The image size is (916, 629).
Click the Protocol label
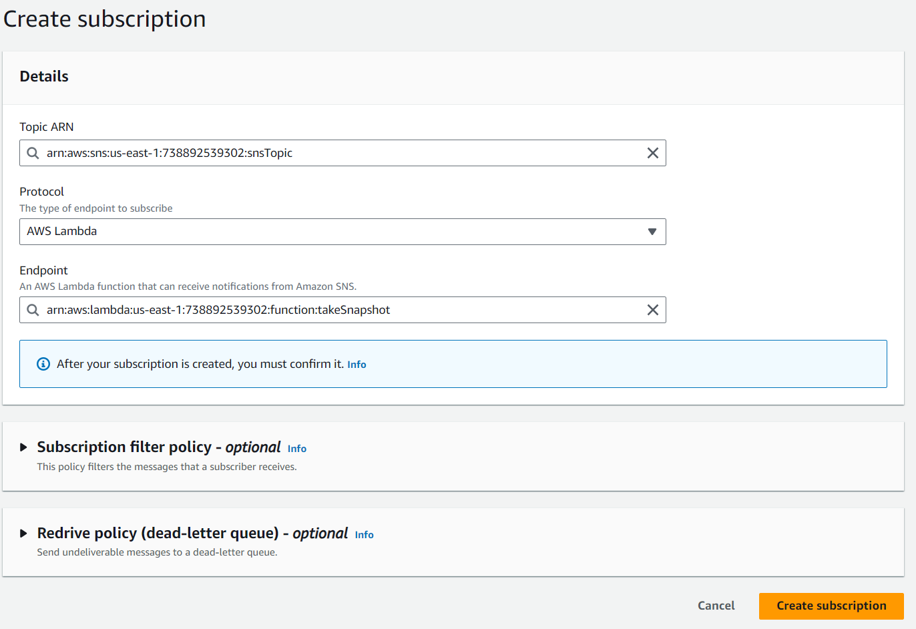pos(41,192)
